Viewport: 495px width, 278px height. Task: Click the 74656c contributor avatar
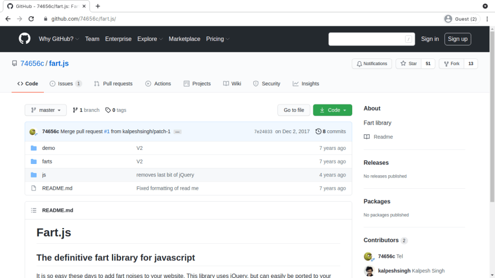tap(369, 257)
